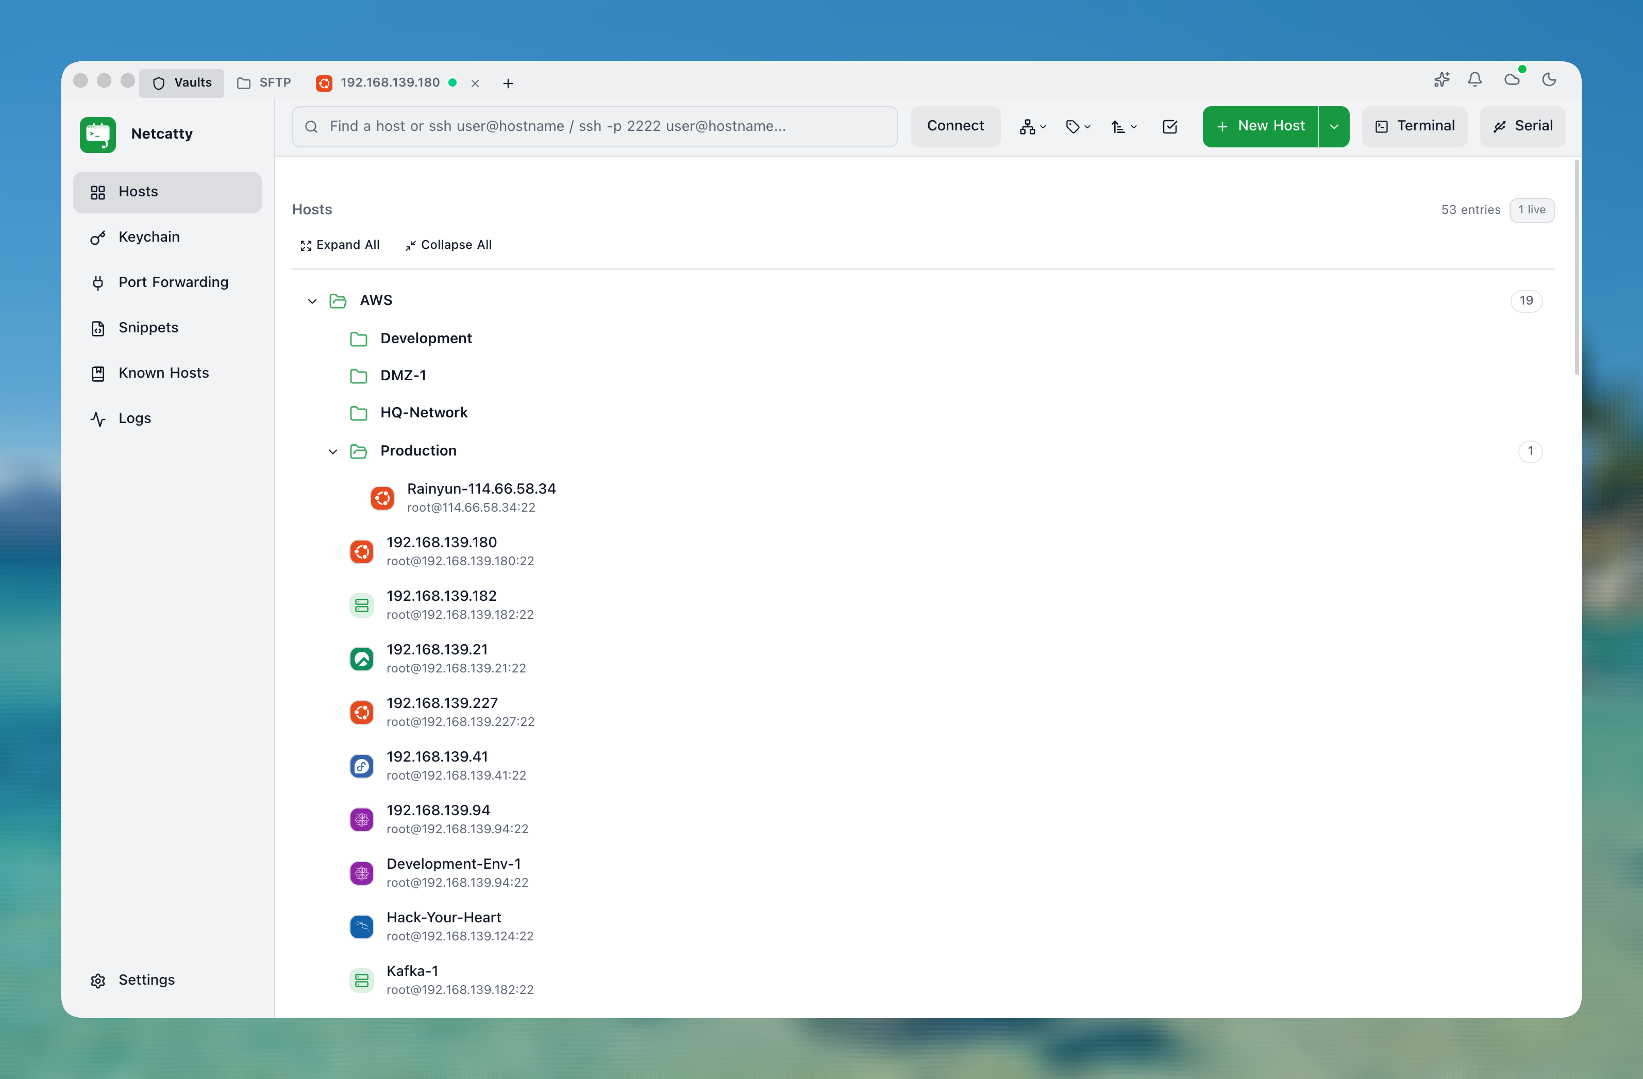
Task: Open the AI sparkles icon in title bar
Action: [x=1441, y=80]
